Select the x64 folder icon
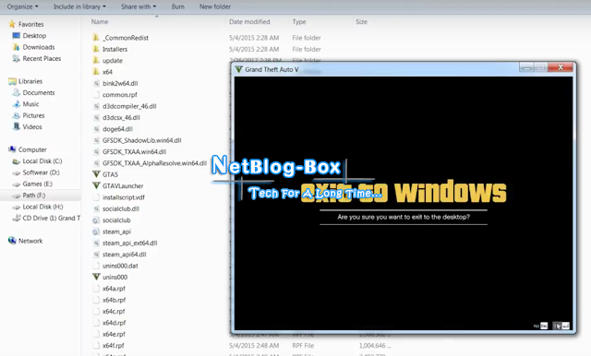Viewport: 591px width, 356px height. coord(96,72)
